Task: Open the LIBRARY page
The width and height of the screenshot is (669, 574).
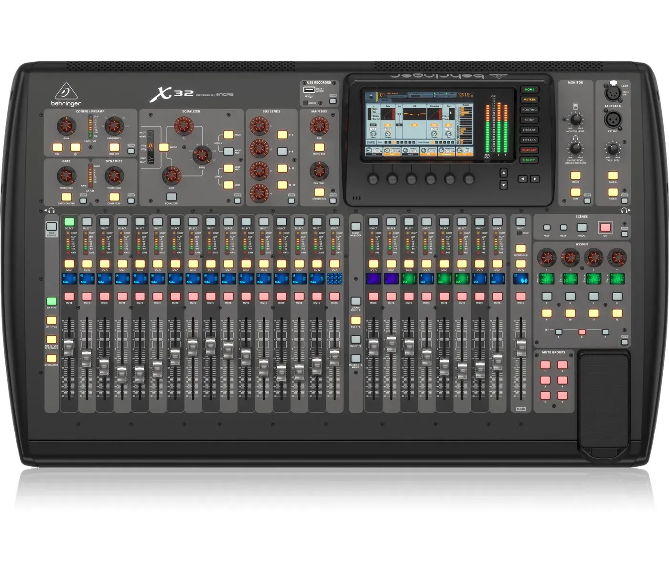Action: click(529, 130)
